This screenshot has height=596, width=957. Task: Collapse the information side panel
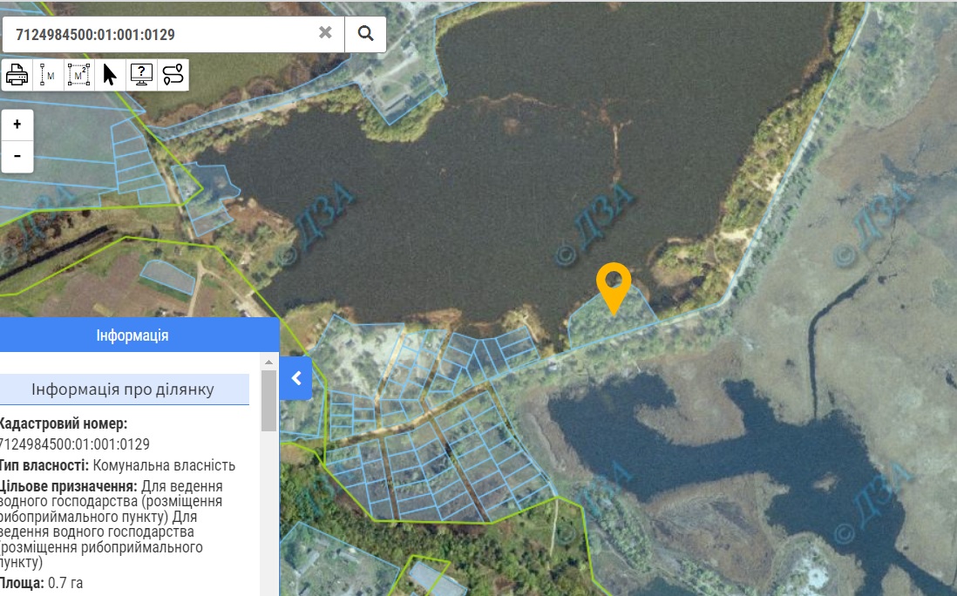(296, 378)
